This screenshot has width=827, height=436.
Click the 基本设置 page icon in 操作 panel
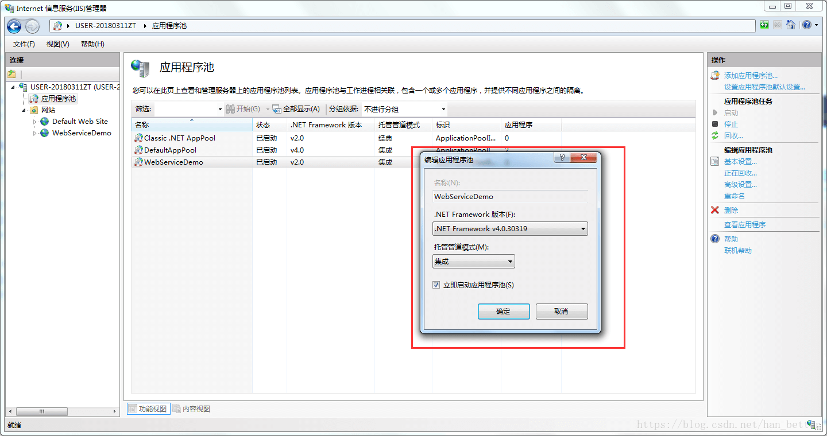[x=715, y=162]
